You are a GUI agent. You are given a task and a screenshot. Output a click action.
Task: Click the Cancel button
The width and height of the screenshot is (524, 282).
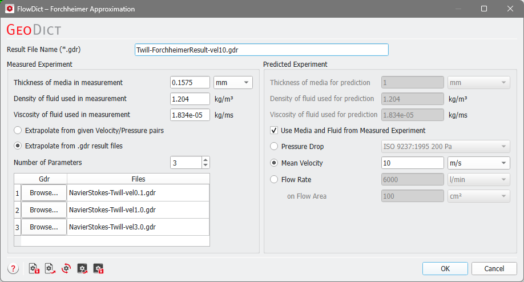[x=494, y=269]
